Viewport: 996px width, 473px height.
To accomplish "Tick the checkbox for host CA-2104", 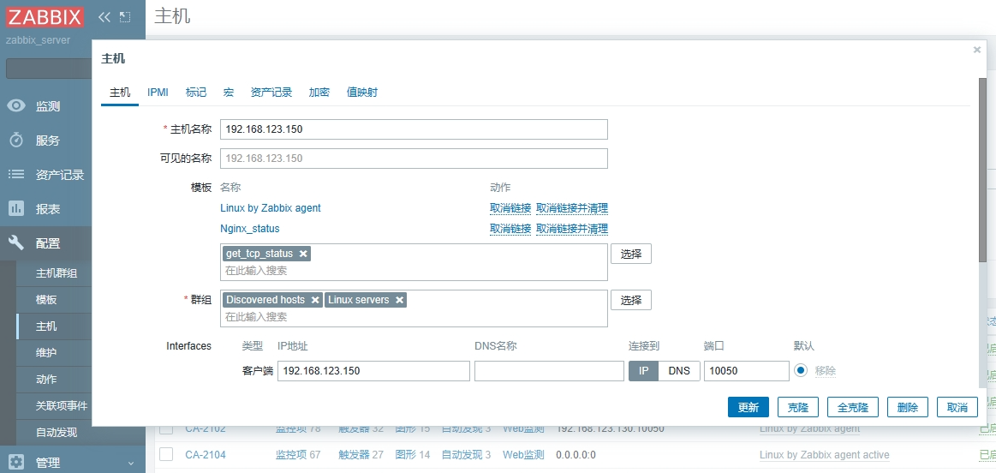I will tap(166, 454).
